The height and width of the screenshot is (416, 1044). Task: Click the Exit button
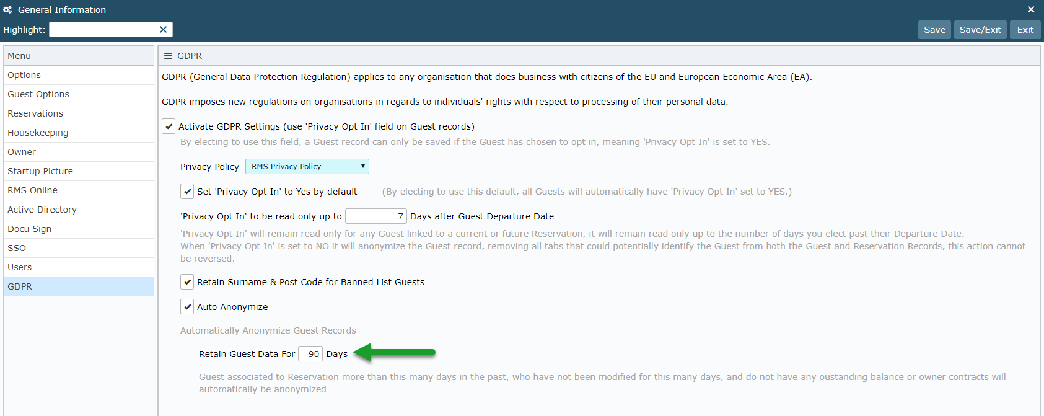click(1025, 30)
